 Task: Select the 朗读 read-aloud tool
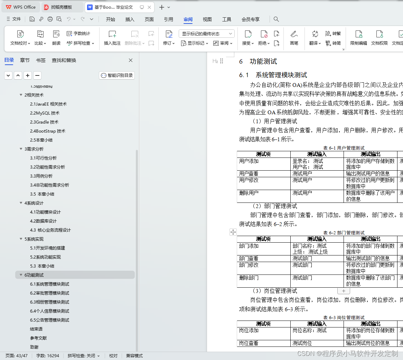point(56,38)
